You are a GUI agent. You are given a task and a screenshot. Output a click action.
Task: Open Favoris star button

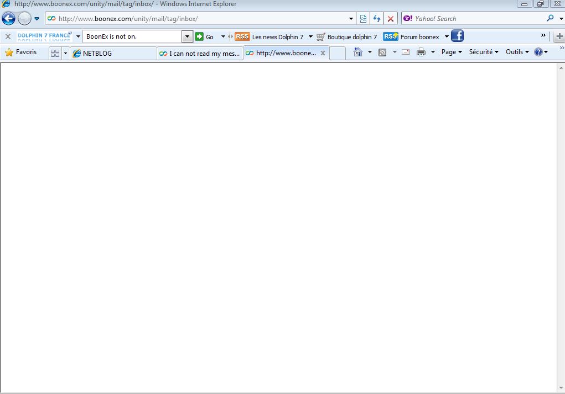pos(21,52)
